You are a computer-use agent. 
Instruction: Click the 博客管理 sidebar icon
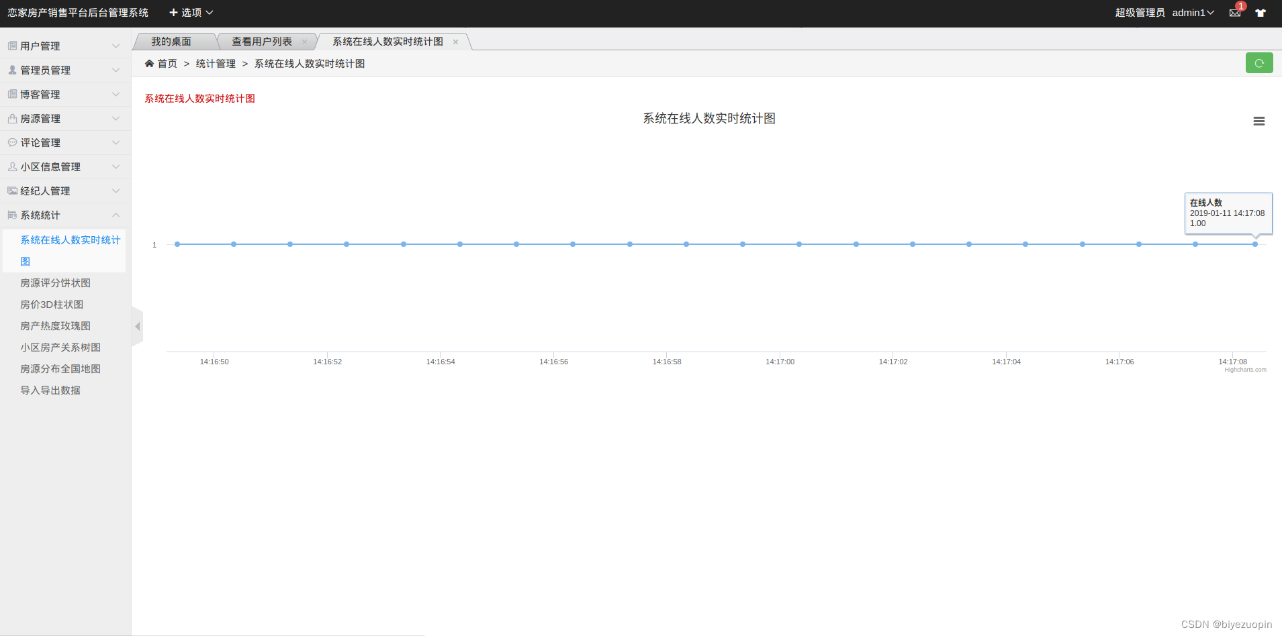(x=12, y=94)
